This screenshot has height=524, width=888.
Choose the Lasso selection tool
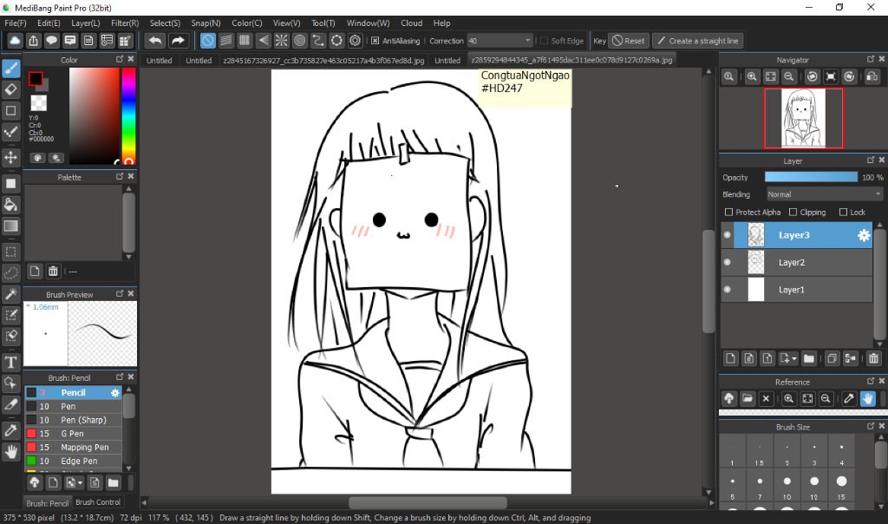point(10,273)
